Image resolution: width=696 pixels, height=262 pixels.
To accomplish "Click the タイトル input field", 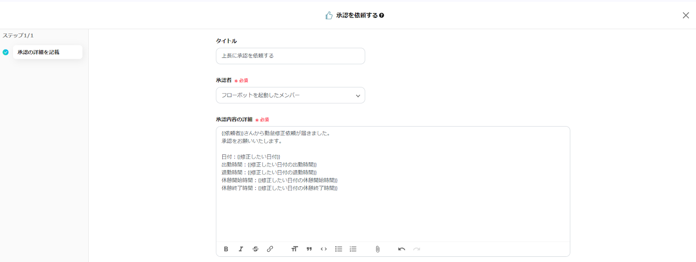I will [x=290, y=56].
